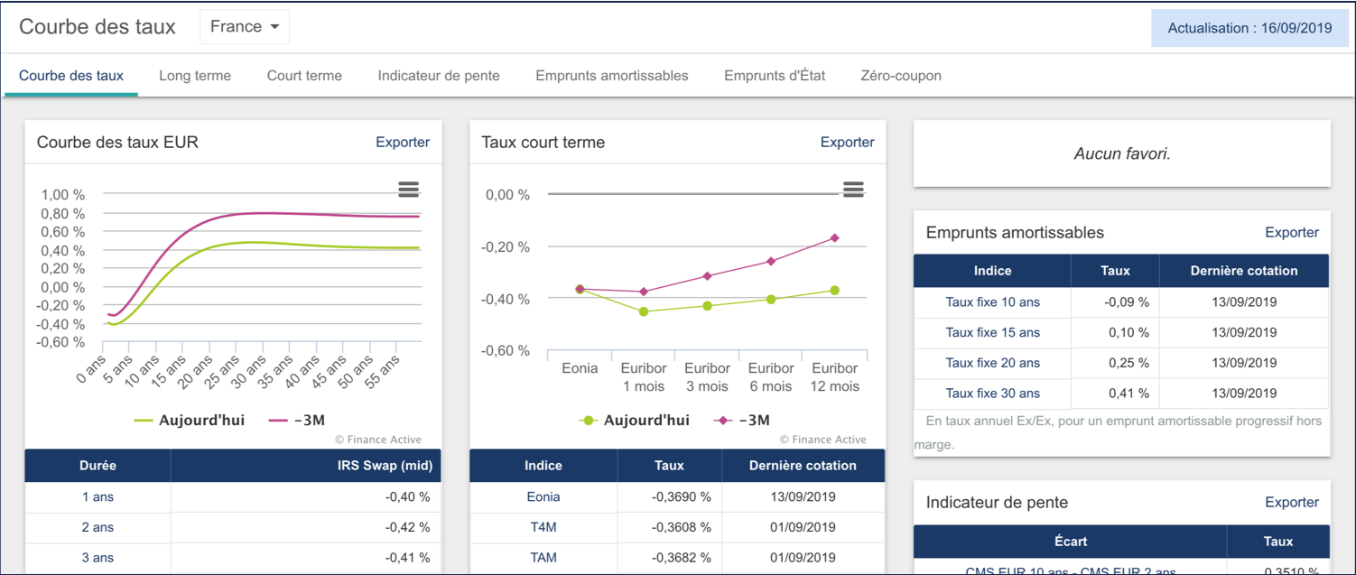This screenshot has height=575, width=1356.
Task: Click Exporter on Emprunts amortissables
Action: pos(1292,232)
